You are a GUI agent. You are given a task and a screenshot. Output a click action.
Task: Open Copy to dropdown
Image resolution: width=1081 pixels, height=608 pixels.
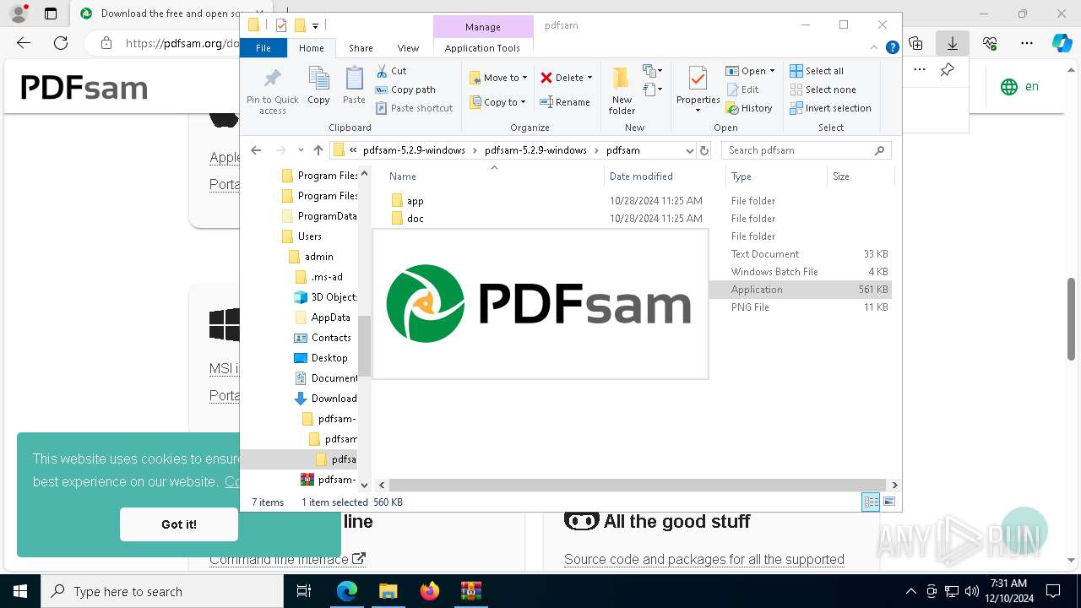498,102
